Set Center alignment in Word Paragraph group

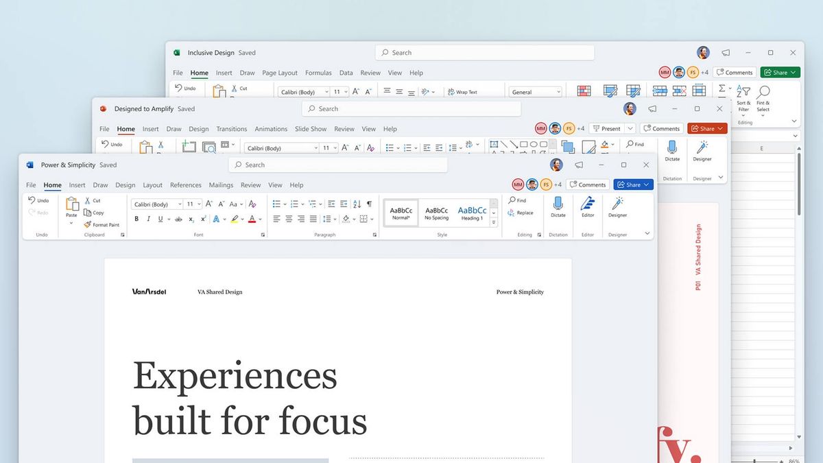tap(289, 219)
